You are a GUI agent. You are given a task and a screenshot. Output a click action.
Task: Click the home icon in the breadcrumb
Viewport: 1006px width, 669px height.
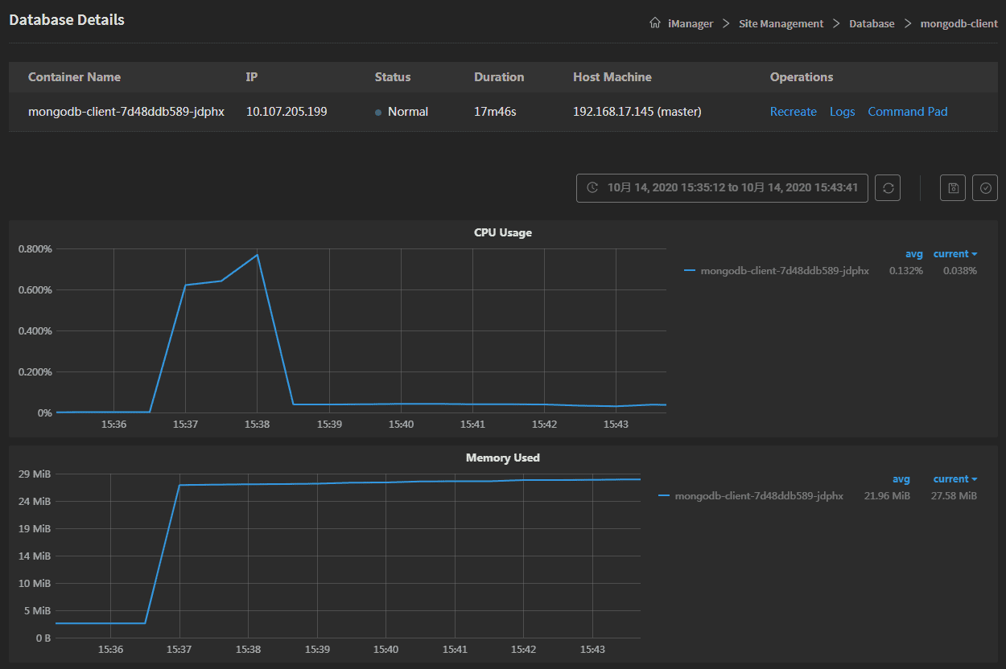point(655,23)
